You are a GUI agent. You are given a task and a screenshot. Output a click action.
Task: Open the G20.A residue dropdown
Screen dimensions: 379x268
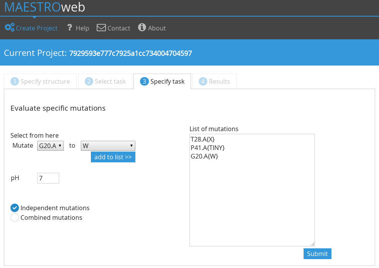50,146
